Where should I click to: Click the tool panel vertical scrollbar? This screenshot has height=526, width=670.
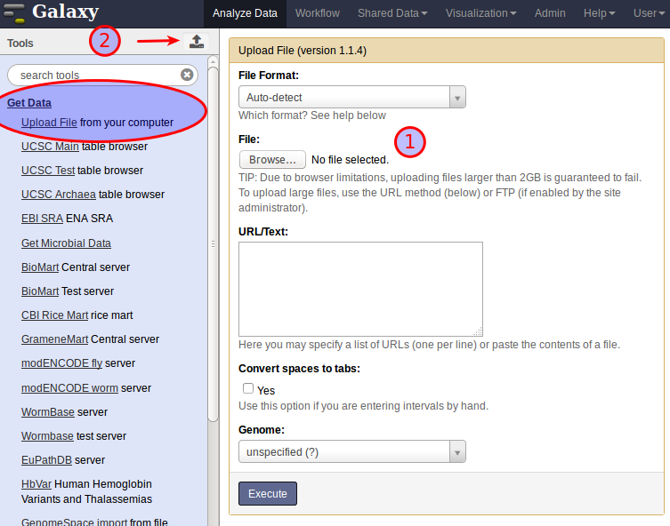point(213,243)
